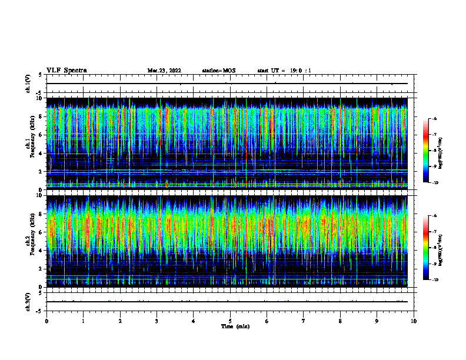Click the time axis tick label 0
The image size is (466, 360).
point(46,321)
